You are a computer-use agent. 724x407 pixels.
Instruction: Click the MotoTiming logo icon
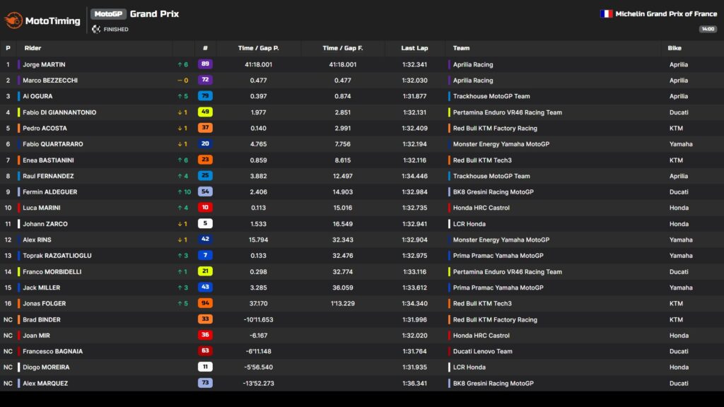[x=13, y=20]
